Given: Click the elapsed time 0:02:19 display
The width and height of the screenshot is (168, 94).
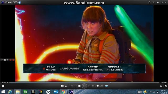Looking at the screenshot, I should pos(5,83).
